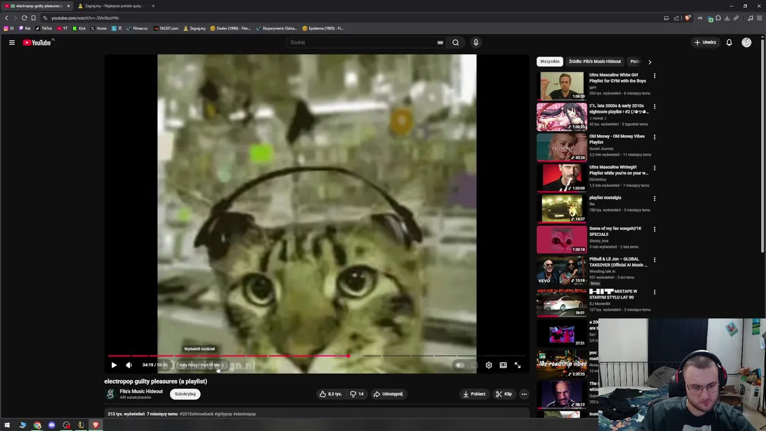The height and width of the screenshot is (431, 766).
Task: Open YouTube notifications bell
Action: point(729,43)
